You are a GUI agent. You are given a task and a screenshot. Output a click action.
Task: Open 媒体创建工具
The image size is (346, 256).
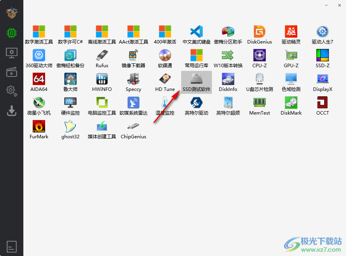[x=102, y=130]
